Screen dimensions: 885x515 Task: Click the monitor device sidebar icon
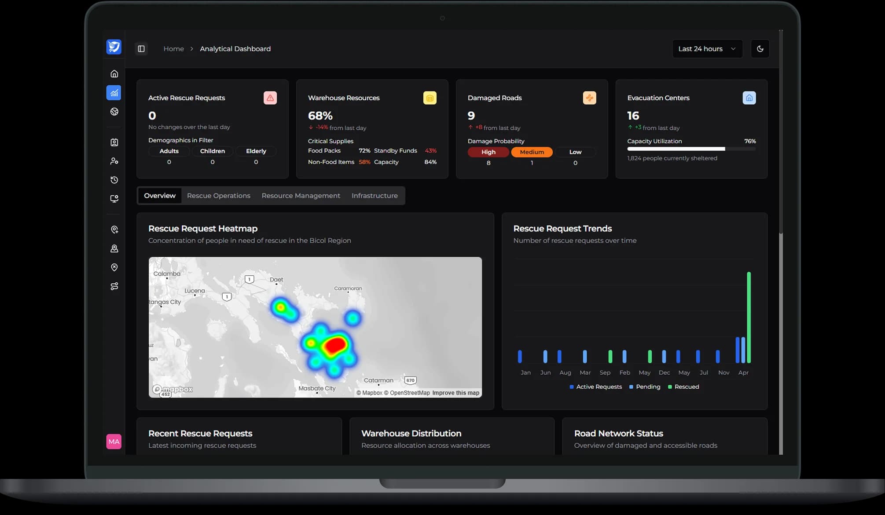[114, 199]
